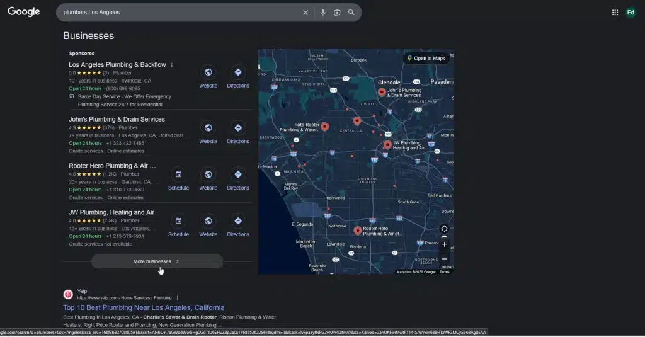
Task: Click in the plumbers Los Angeles search field
Action: pyautogui.click(x=176, y=13)
